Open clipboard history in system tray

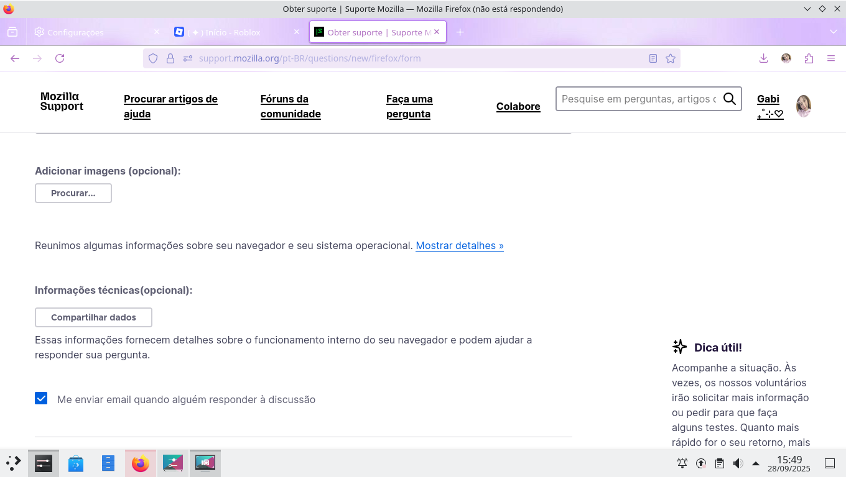pos(720,463)
